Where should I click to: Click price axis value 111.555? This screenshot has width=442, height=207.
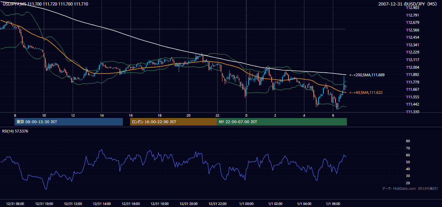coord(413,97)
